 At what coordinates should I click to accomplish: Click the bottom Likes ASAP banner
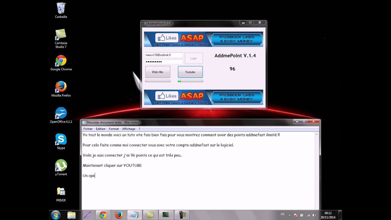point(203,97)
